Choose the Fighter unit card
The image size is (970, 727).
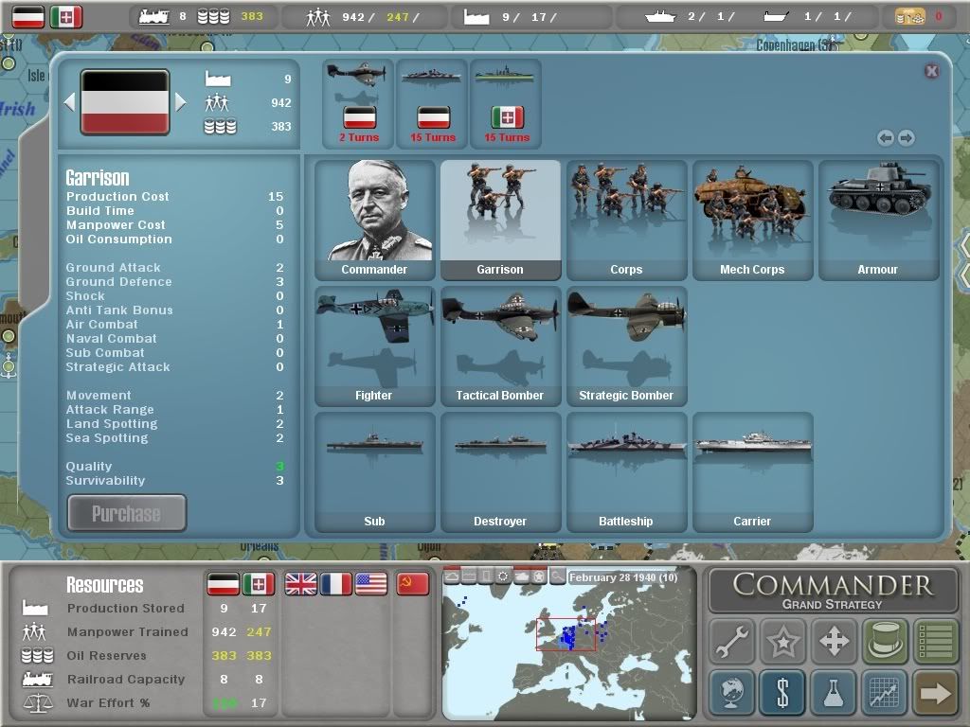coord(375,346)
